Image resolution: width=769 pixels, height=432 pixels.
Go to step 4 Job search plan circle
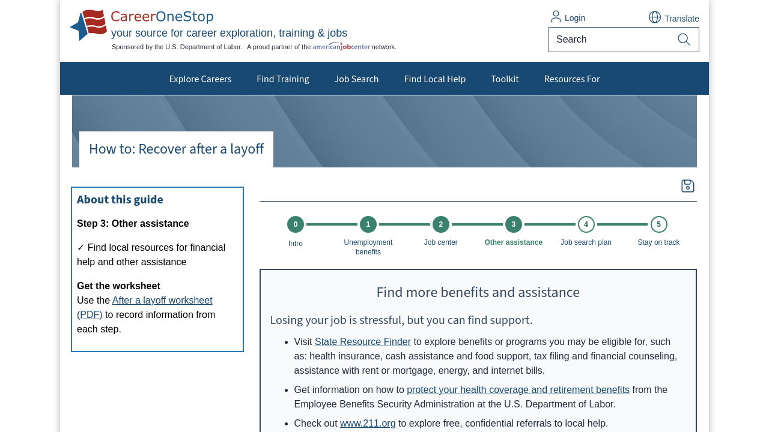click(586, 224)
